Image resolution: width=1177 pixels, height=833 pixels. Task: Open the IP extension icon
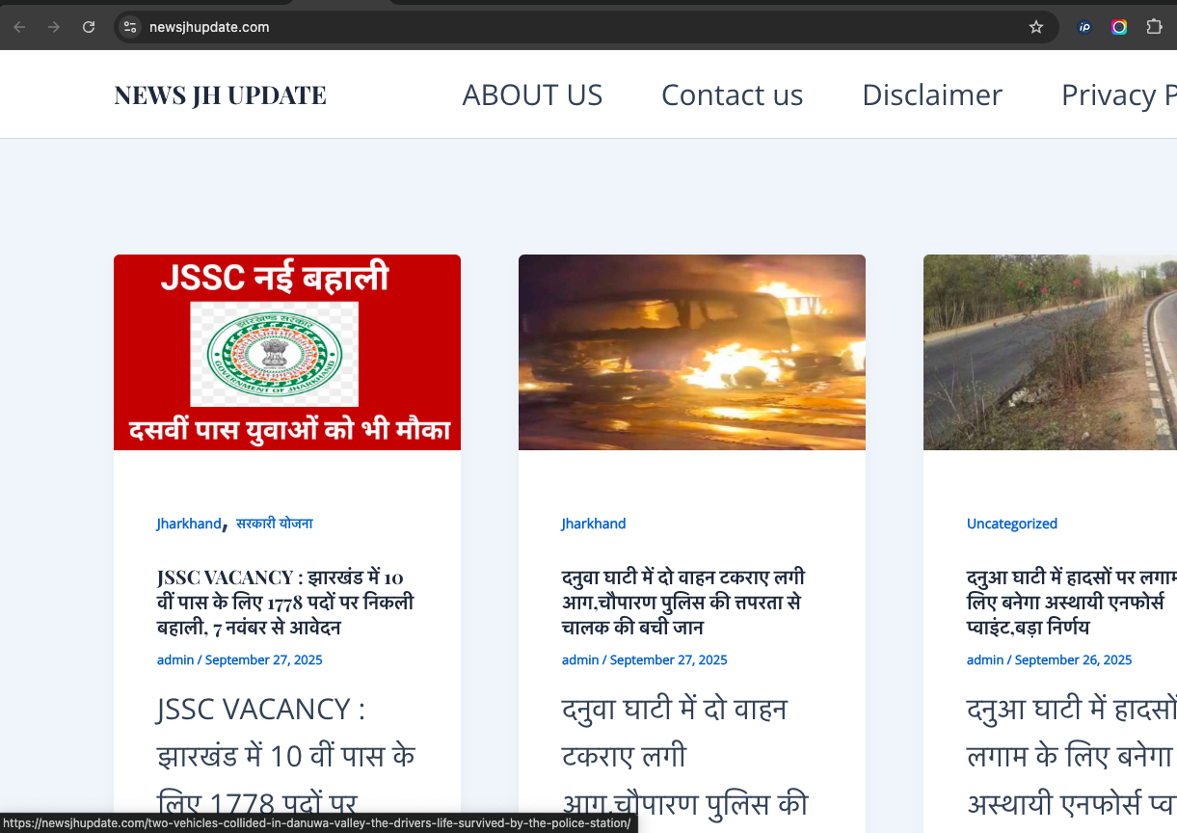pyautogui.click(x=1084, y=27)
